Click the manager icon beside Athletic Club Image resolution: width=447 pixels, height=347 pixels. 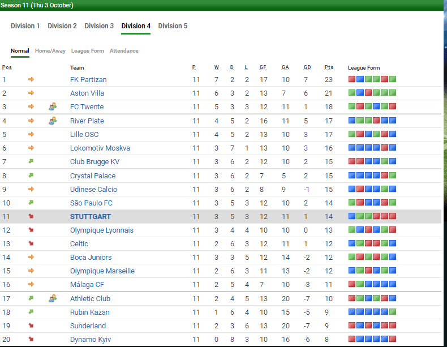pyautogui.click(x=53, y=298)
